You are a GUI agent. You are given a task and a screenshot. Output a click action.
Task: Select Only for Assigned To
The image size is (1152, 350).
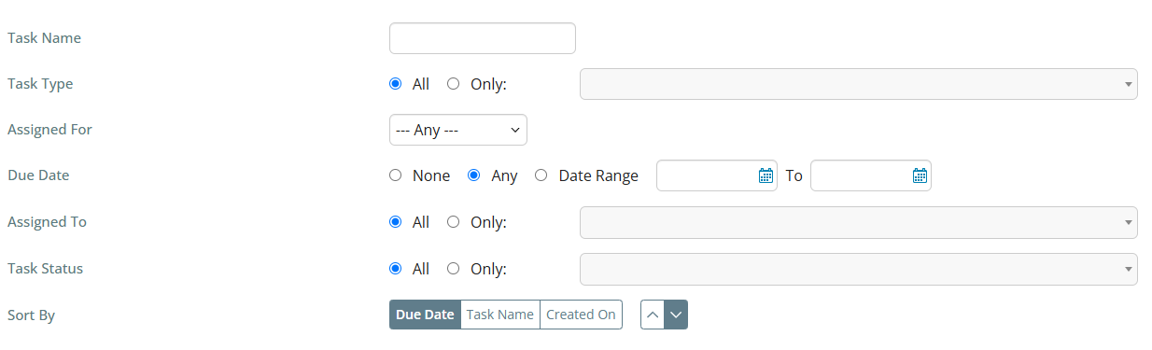coord(454,222)
